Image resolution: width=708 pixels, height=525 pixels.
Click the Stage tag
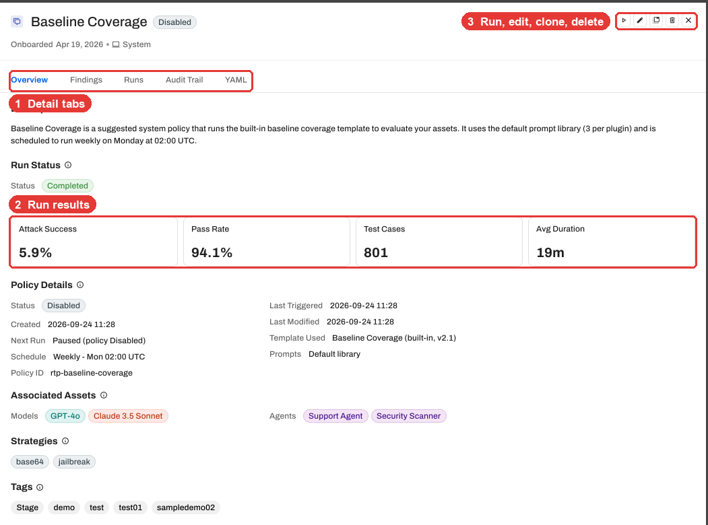(x=28, y=508)
